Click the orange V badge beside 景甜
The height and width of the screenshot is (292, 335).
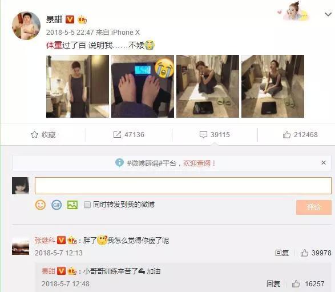70,19
